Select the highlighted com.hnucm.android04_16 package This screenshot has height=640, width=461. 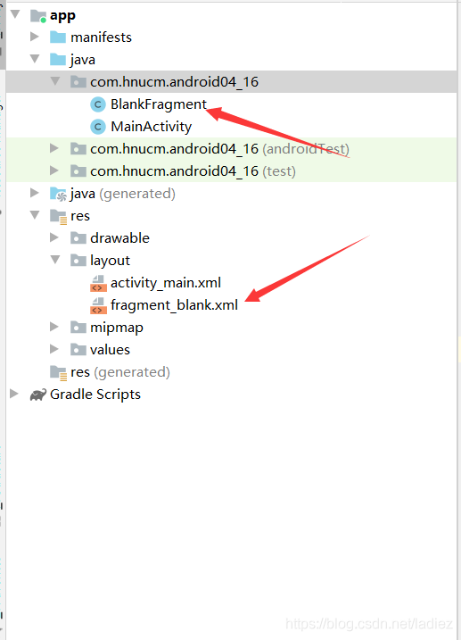[174, 81]
